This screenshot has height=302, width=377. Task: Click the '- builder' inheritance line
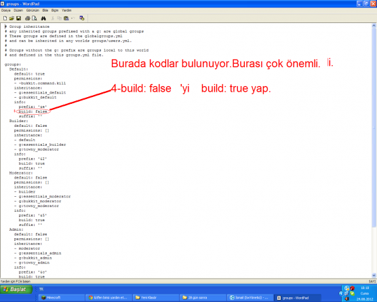click(24, 192)
